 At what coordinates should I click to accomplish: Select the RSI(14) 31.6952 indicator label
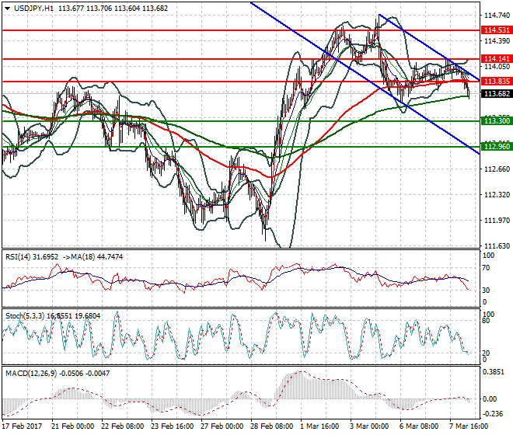pos(32,257)
